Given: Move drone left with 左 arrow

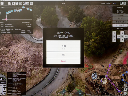Looking at the screenshot, I should [x=119, y=37].
